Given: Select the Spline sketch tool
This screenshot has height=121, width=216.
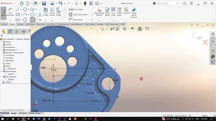Looking at the screenshot, I should [x=32, y=9].
